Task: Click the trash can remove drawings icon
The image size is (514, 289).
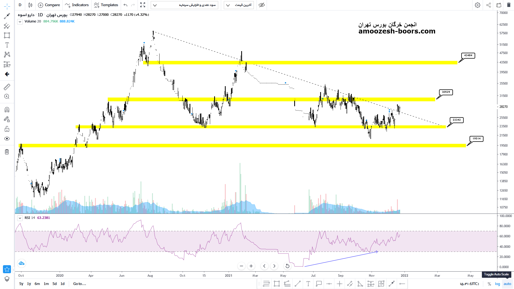Action: (x=7, y=152)
